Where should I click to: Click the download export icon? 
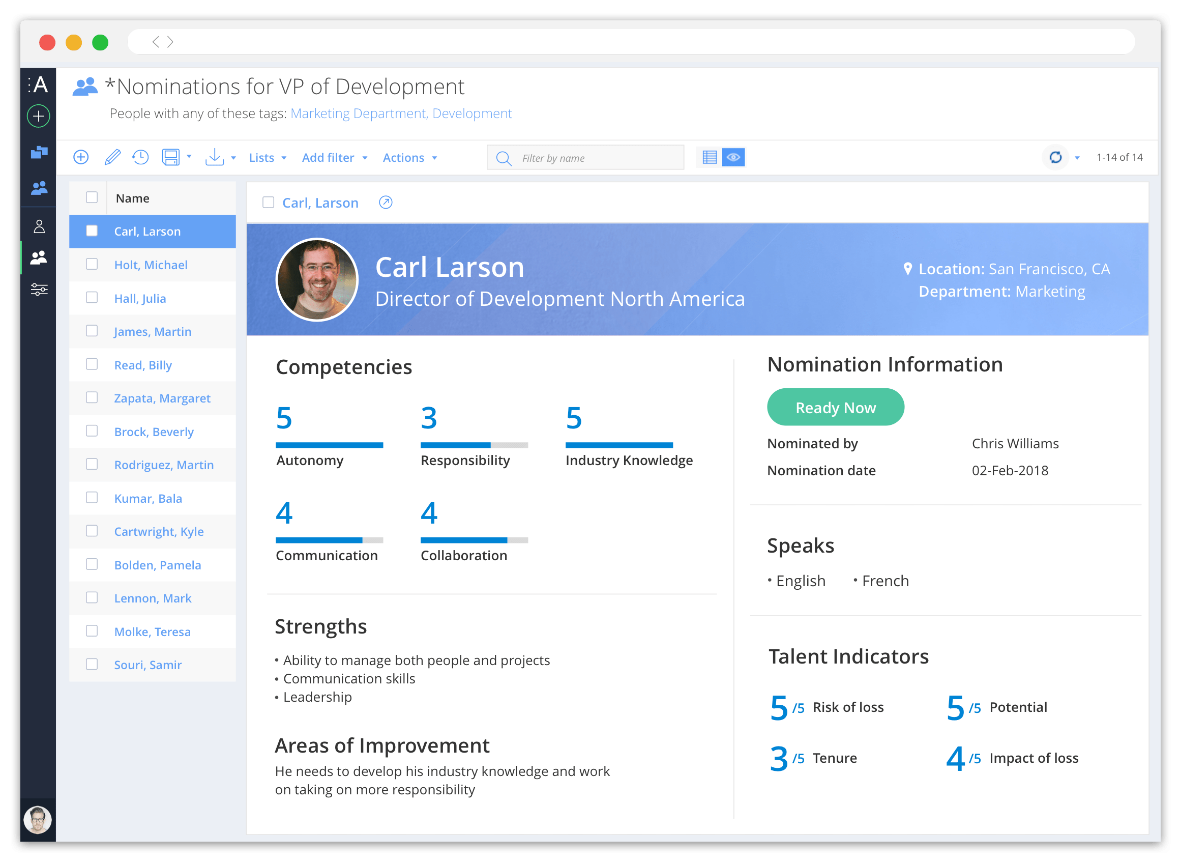[x=214, y=157]
